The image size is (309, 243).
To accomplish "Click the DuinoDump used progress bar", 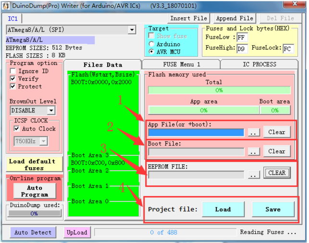I will (x=34, y=213).
